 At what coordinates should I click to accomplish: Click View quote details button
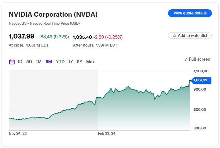click(x=190, y=13)
